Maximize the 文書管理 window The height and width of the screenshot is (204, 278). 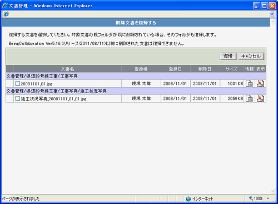(264, 6)
